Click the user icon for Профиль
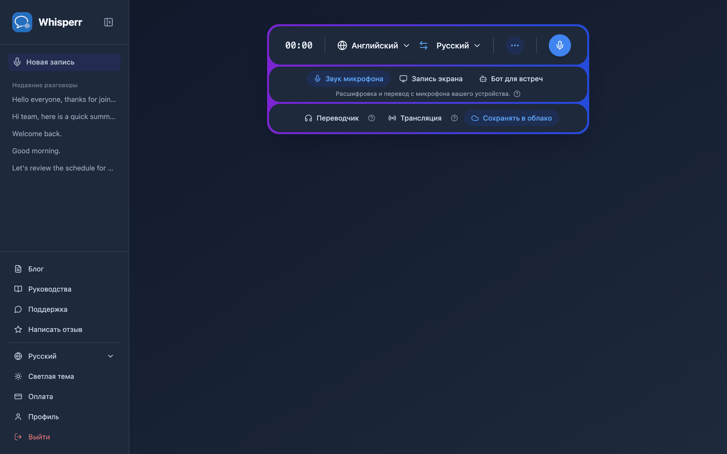727x454 pixels. click(x=18, y=417)
